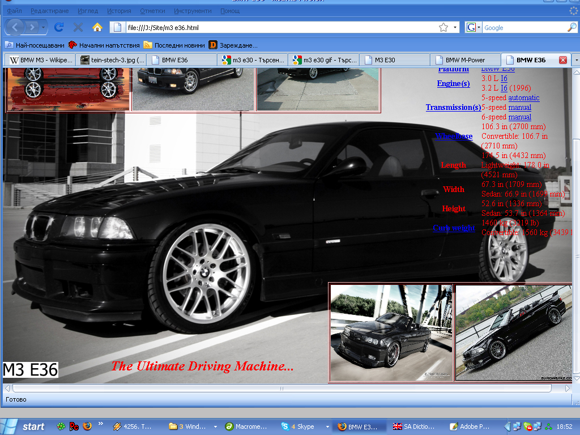Click the black convertible by railing thumbnail
Image resolution: width=580 pixels, height=435 pixels.
[514, 332]
